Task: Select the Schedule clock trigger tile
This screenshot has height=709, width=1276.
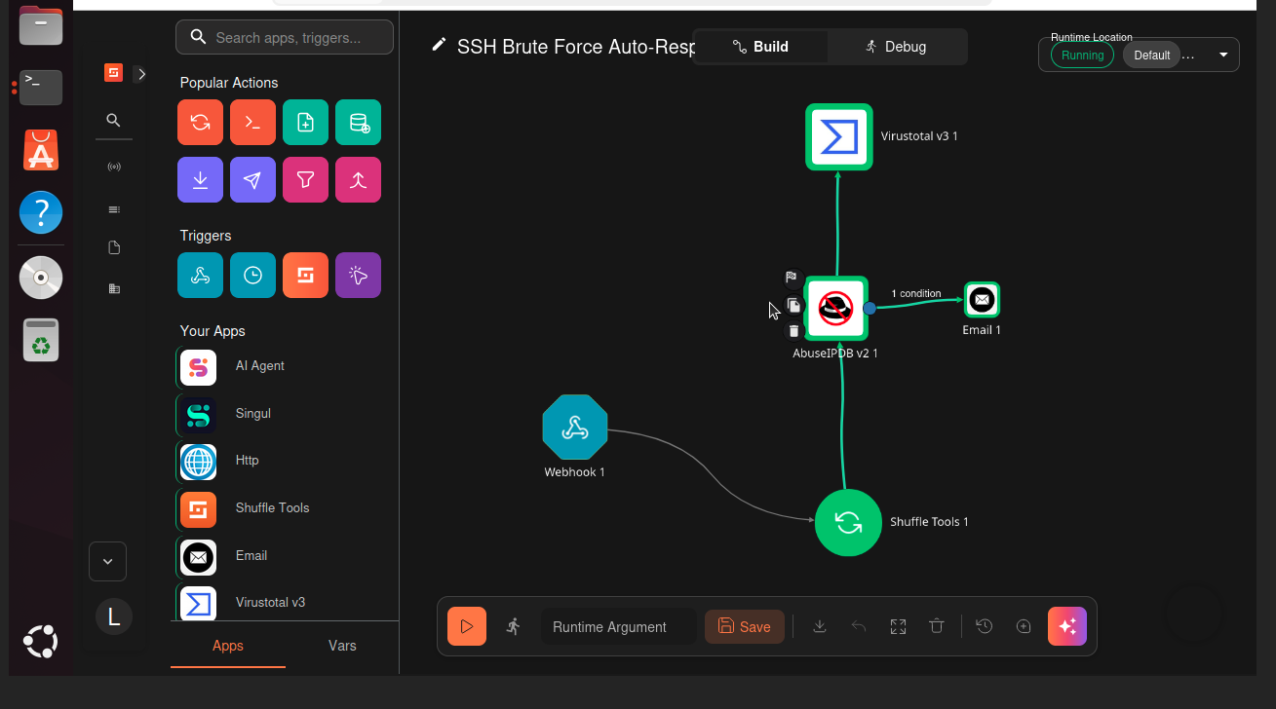Action: pos(252,276)
